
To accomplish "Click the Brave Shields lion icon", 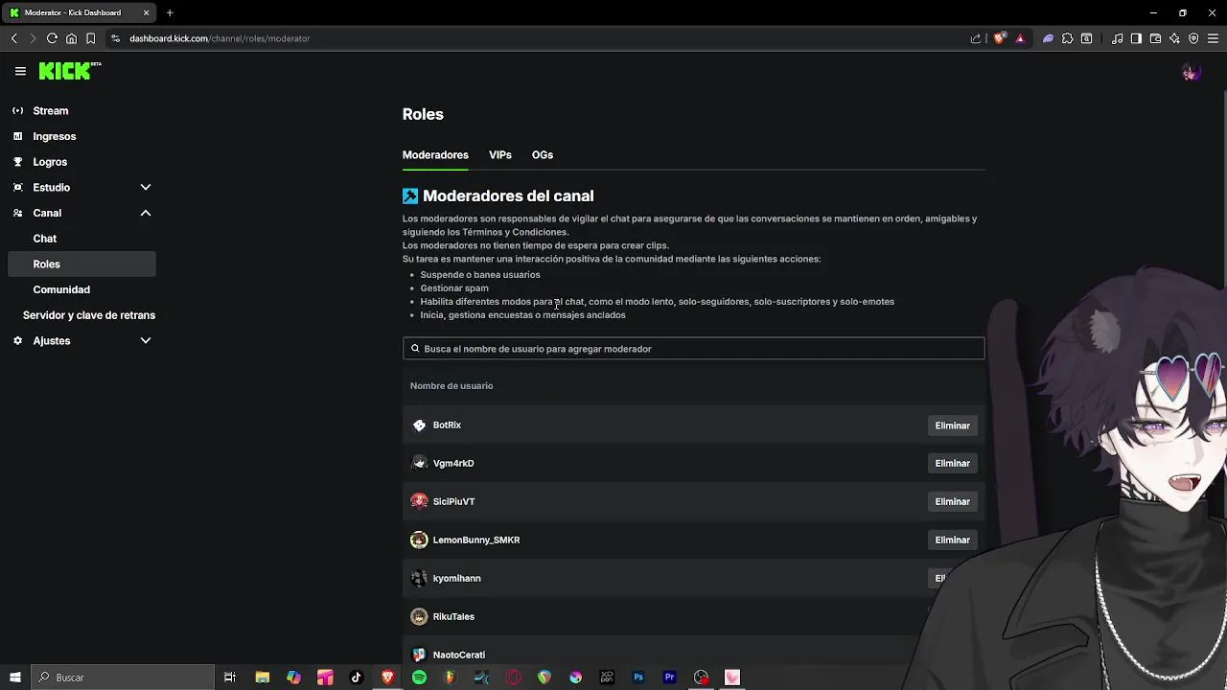I will pyautogui.click(x=999, y=38).
